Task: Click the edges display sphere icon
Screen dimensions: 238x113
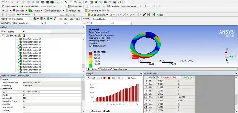Action: tap(48, 19)
